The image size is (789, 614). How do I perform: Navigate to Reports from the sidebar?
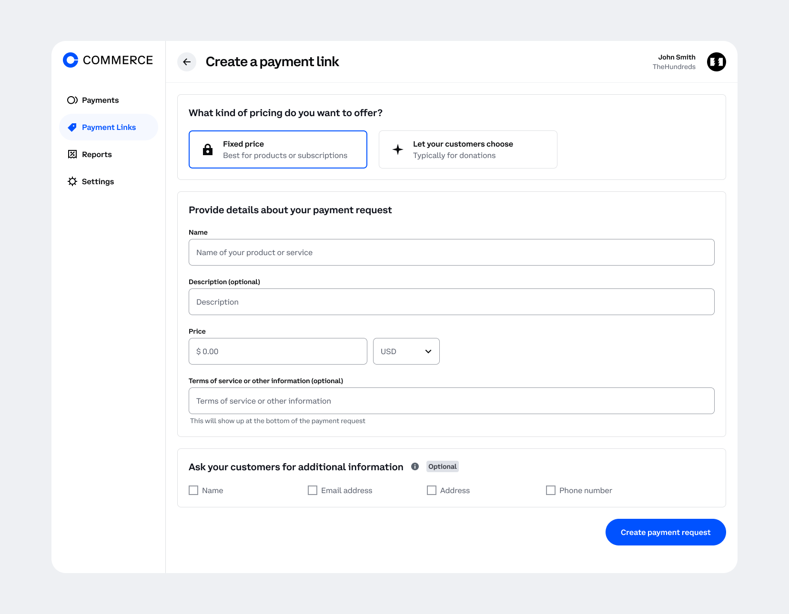click(97, 154)
